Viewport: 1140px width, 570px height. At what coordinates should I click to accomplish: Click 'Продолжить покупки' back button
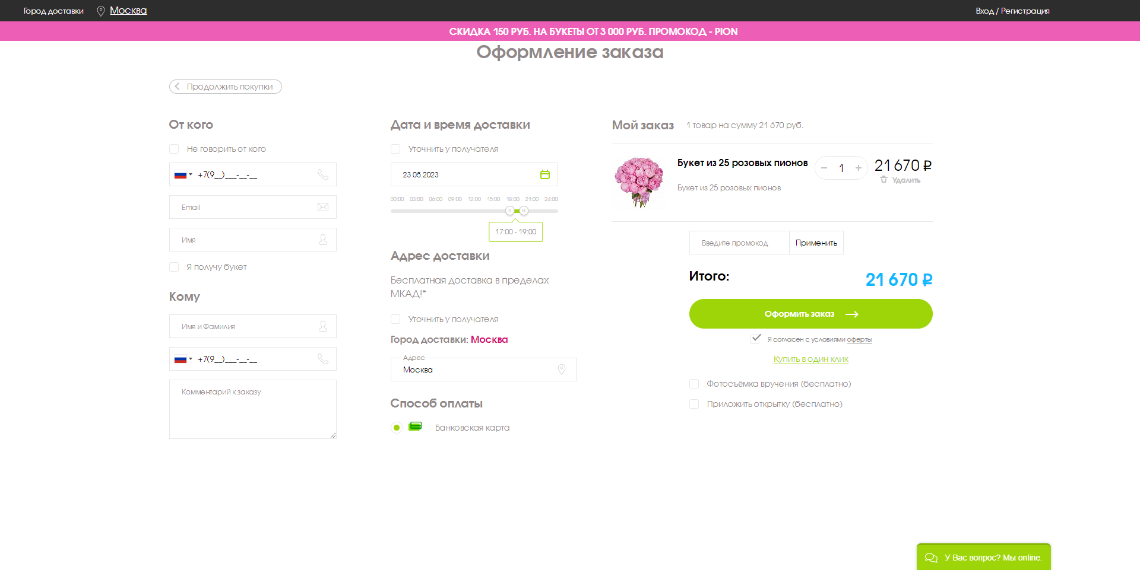click(226, 87)
